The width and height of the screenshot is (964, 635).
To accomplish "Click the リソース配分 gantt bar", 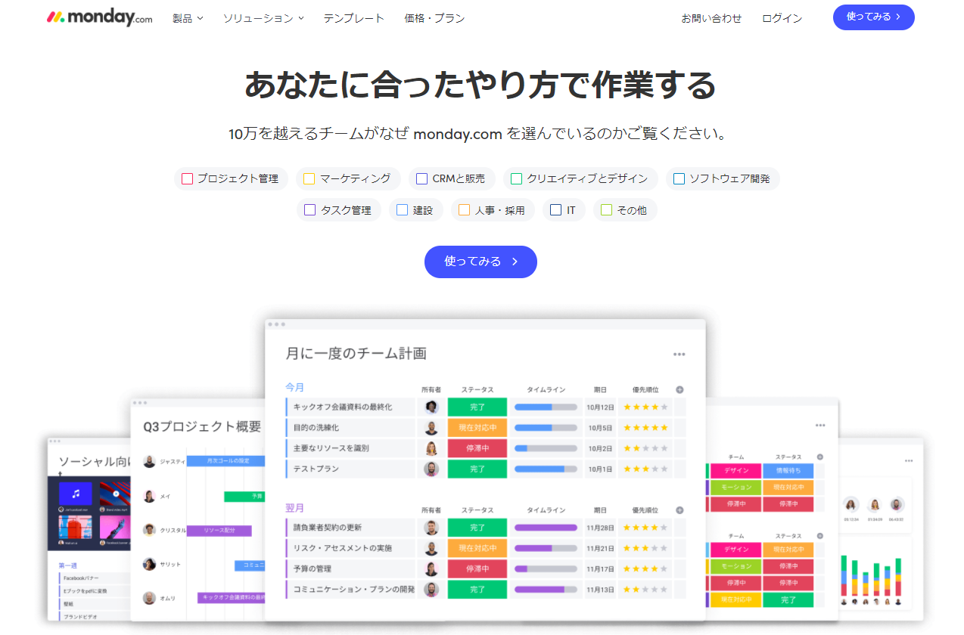I will point(219,531).
